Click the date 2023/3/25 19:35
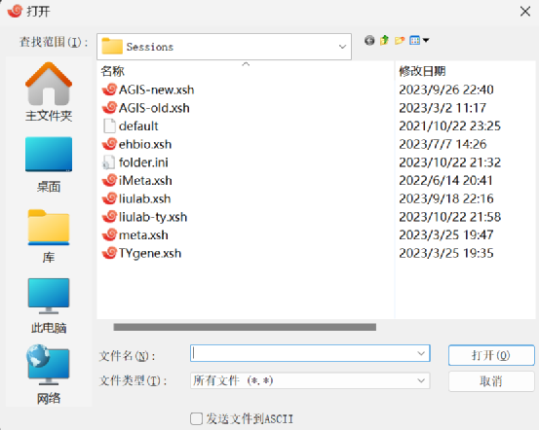 [446, 254]
